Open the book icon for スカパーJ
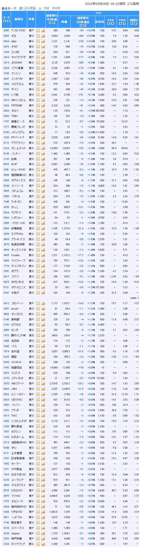This screenshot has height=547, width=143. pos(38,303)
